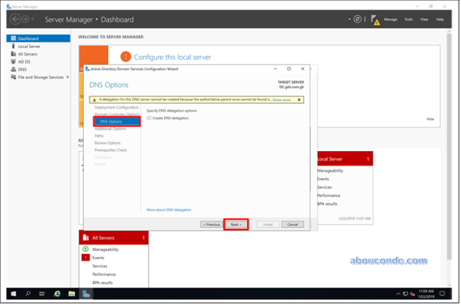
Task: Open File Explorer from the taskbar
Action: pyautogui.click(x=71, y=294)
